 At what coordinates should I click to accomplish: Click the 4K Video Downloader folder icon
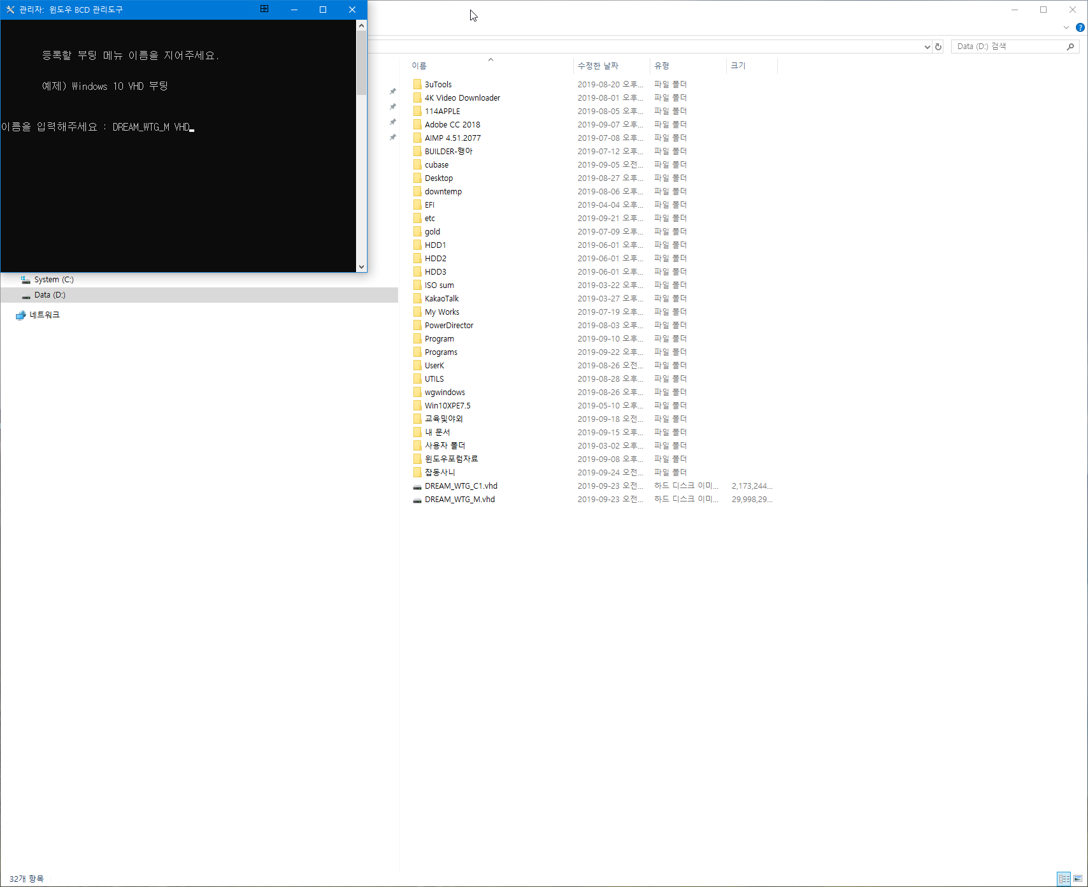click(417, 97)
